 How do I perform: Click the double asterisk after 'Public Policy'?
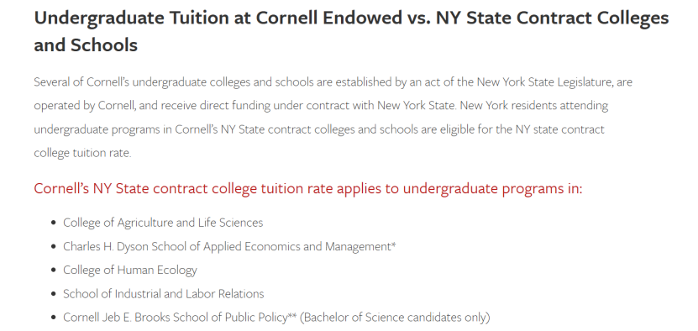pyautogui.click(x=292, y=316)
